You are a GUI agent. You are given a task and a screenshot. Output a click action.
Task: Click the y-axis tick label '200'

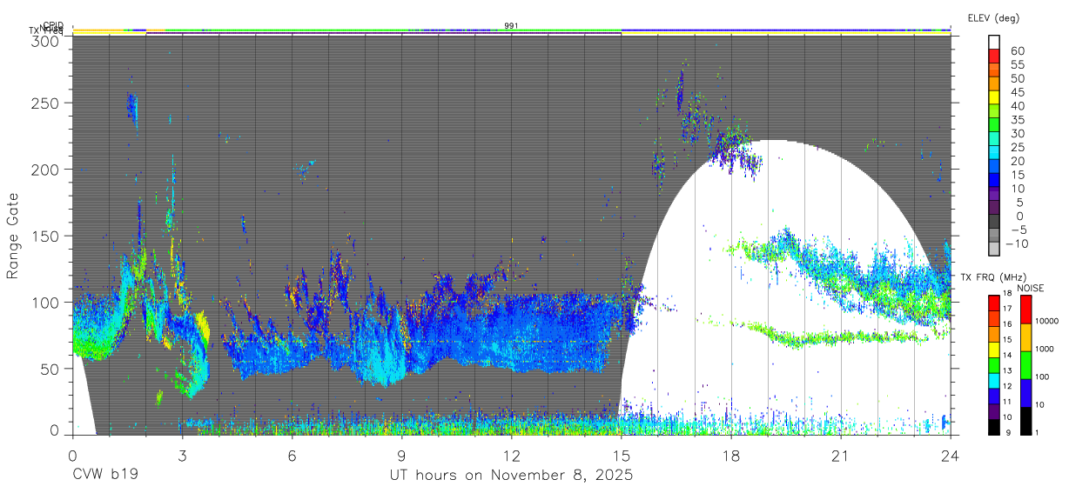pyautogui.click(x=46, y=170)
